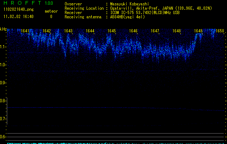Viewport: 227px width, 144px height.
Task: Click the 1645 time marker
Action: [112, 31]
